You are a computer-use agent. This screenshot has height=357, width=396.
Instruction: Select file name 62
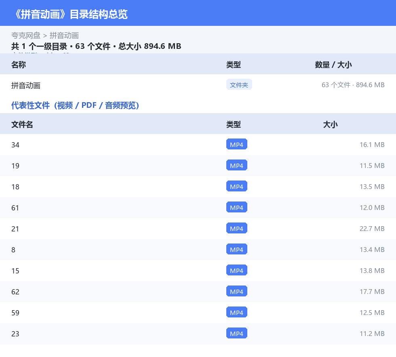tap(15, 292)
